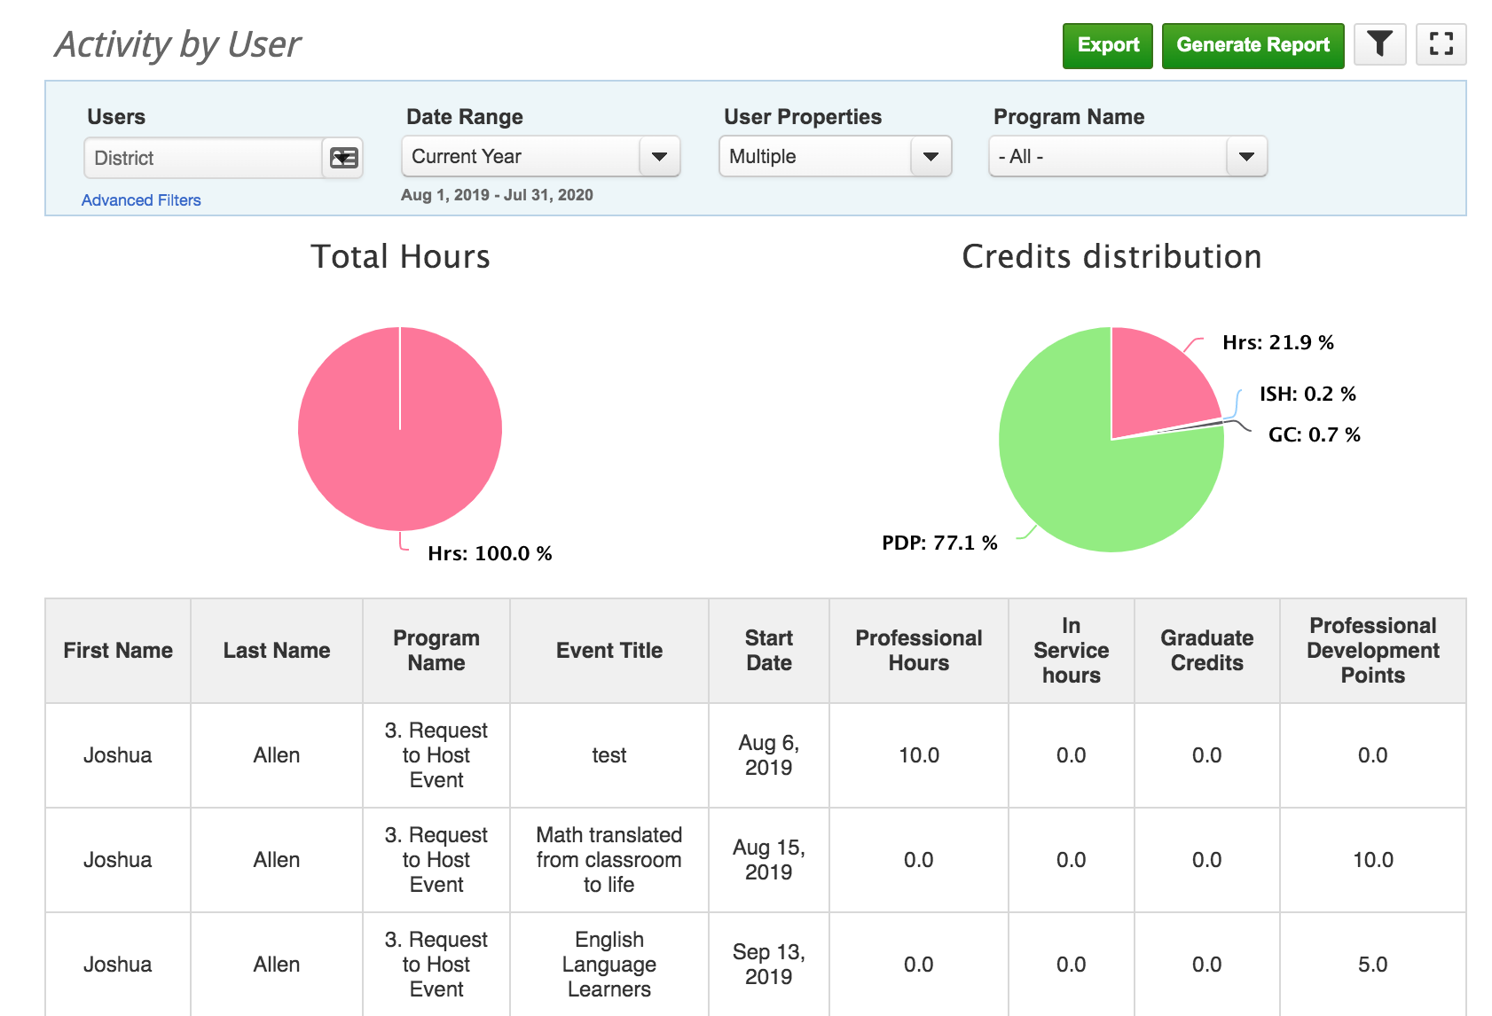Sort by First Name column header

pyautogui.click(x=118, y=651)
